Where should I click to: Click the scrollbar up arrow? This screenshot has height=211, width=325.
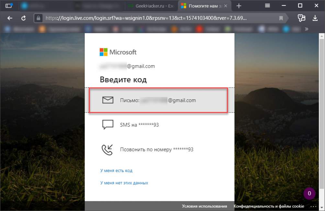(x=322, y=36)
